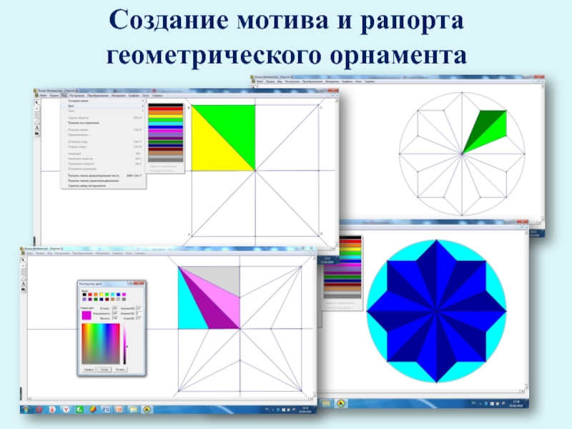Open the Построения menu in the top-left window

pyautogui.click(x=77, y=96)
